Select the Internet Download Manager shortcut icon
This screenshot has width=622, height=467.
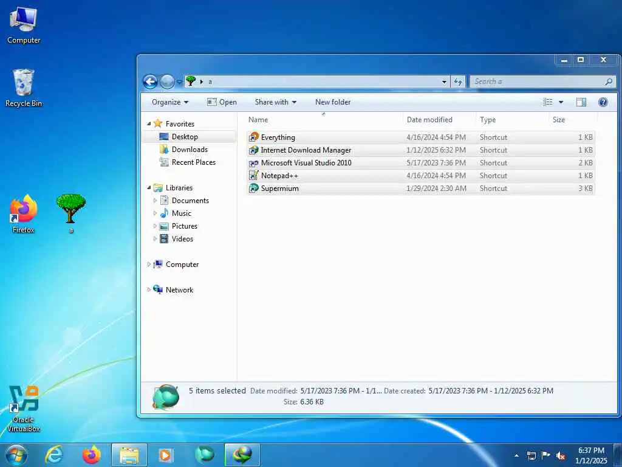coord(253,150)
